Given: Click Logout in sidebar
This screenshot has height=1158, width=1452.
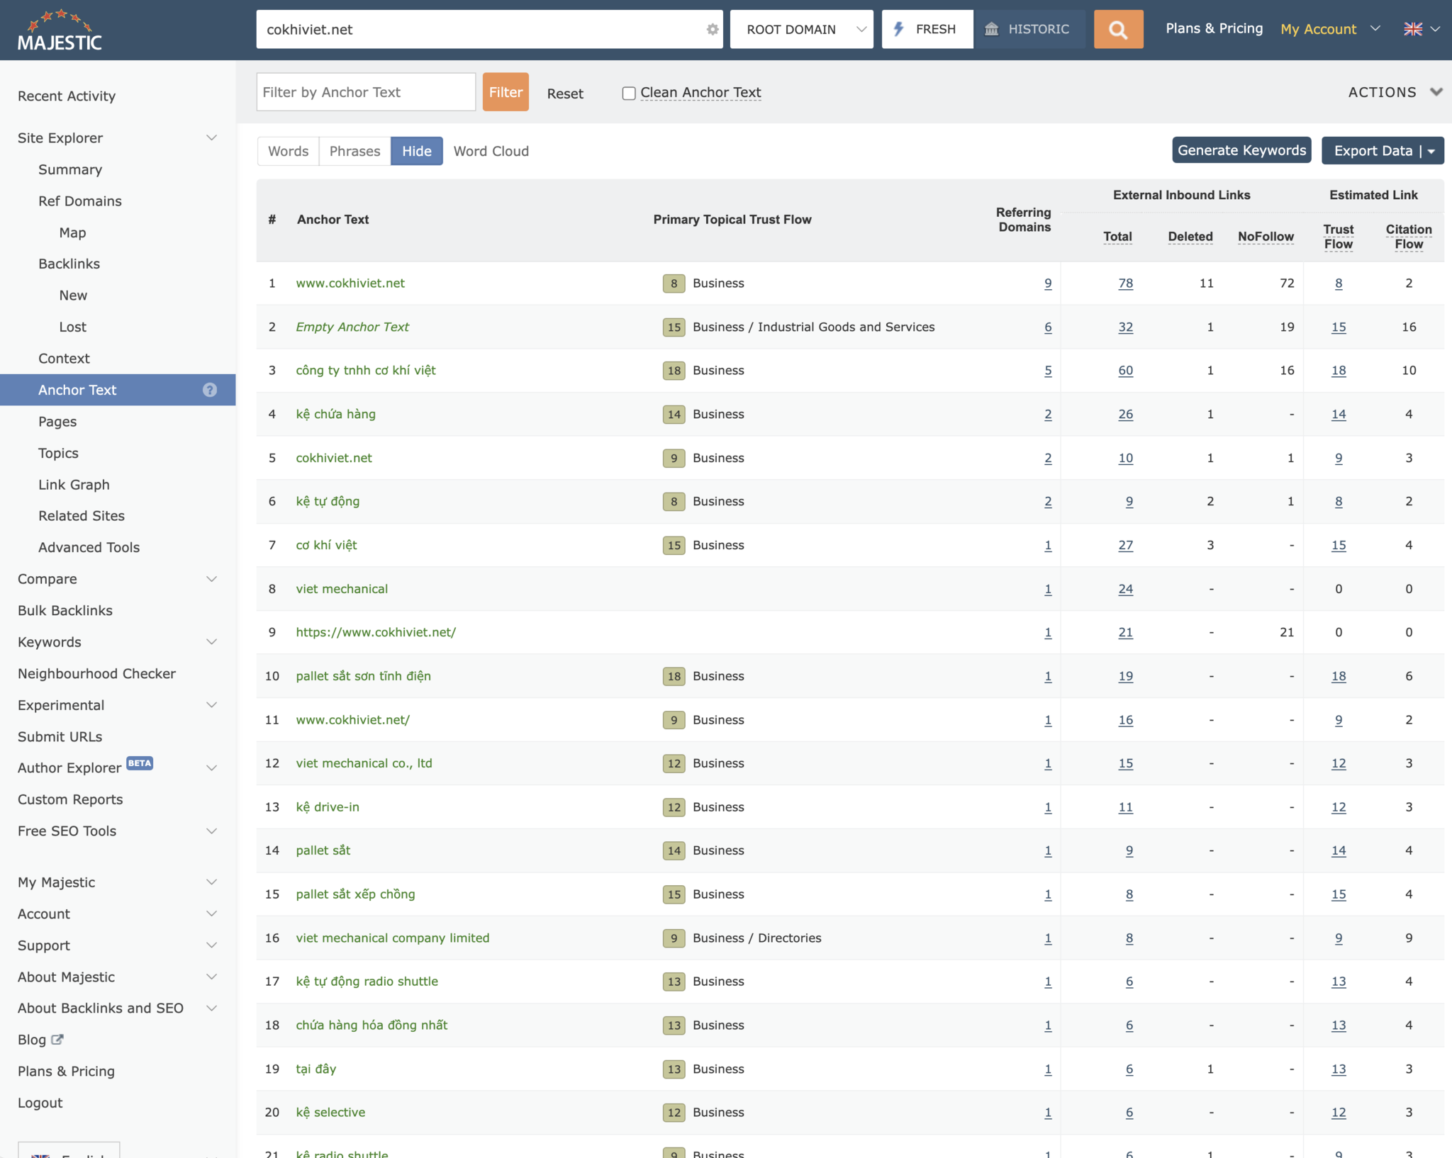Looking at the screenshot, I should pos(40,1103).
